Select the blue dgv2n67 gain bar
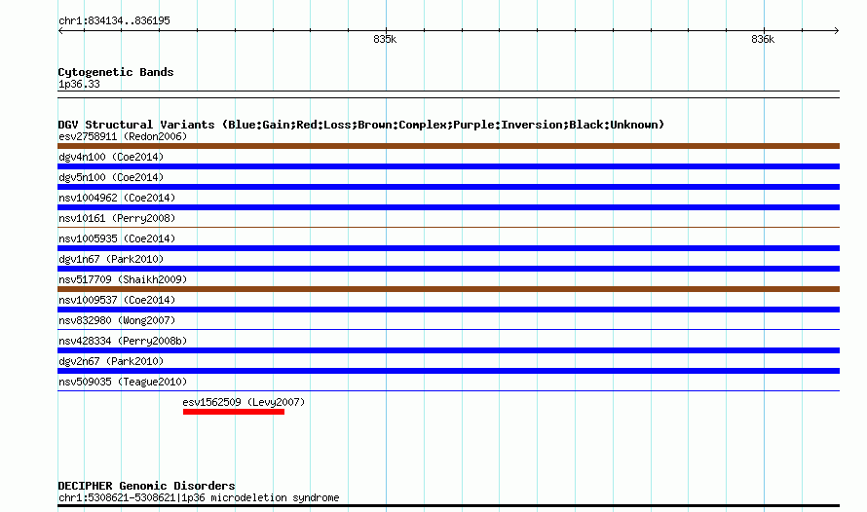This screenshot has width=867, height=512. click(x=448, y=371)
